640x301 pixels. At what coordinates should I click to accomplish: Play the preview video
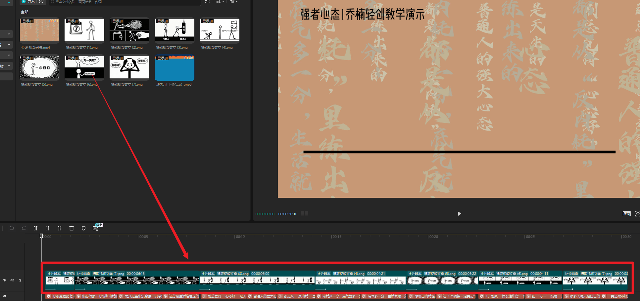coord(459,214)
